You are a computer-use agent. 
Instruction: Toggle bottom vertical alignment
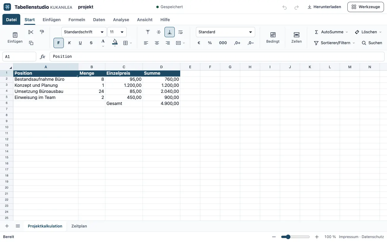170,32
